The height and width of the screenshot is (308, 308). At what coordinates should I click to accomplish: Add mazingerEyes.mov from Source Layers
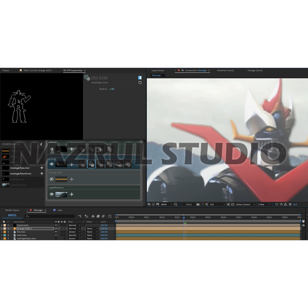tap(42, 168)
